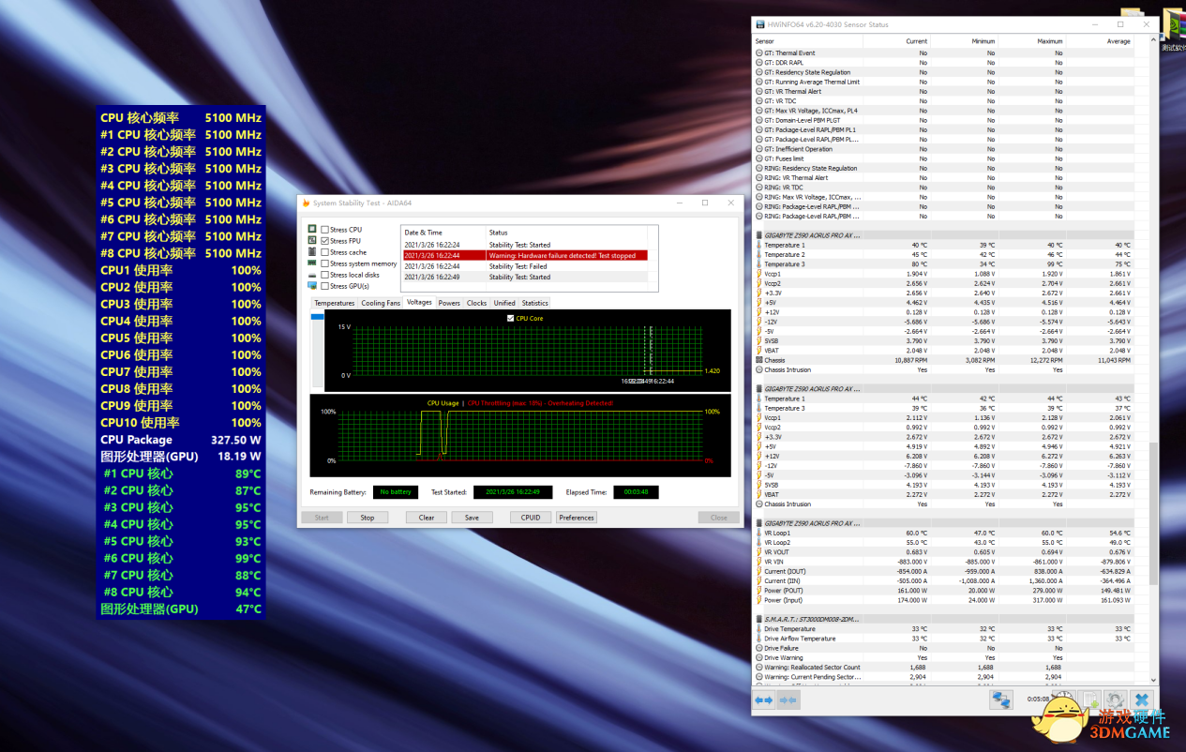Click the Stop button in AIDA64
Viewport: 1186px width, 752px height.
click(368, 518)
